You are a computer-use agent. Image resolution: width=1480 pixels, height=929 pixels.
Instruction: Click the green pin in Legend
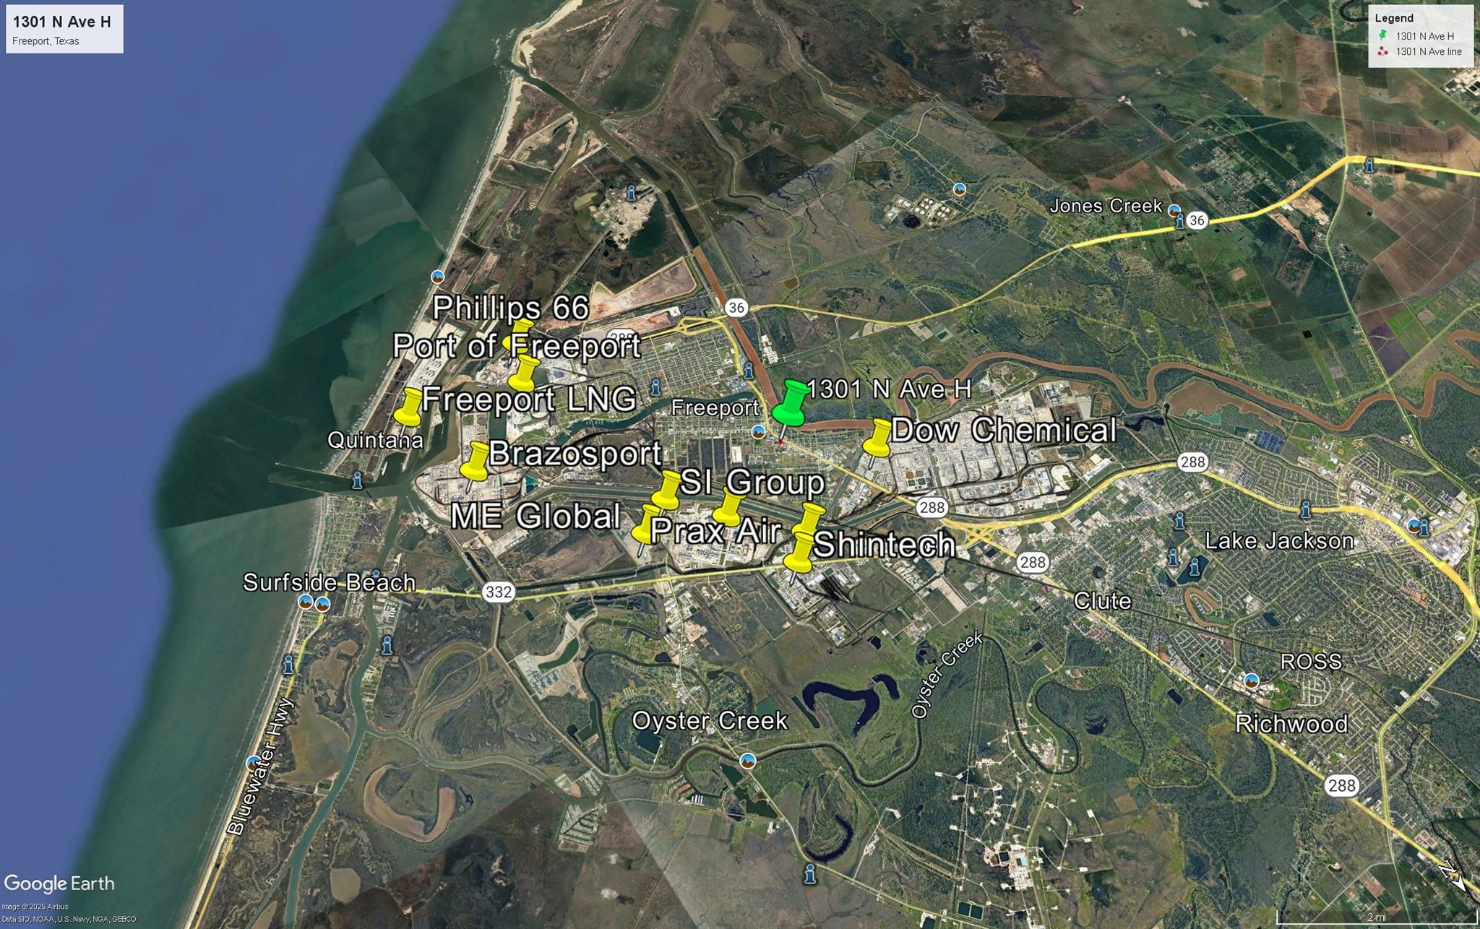1382,35
